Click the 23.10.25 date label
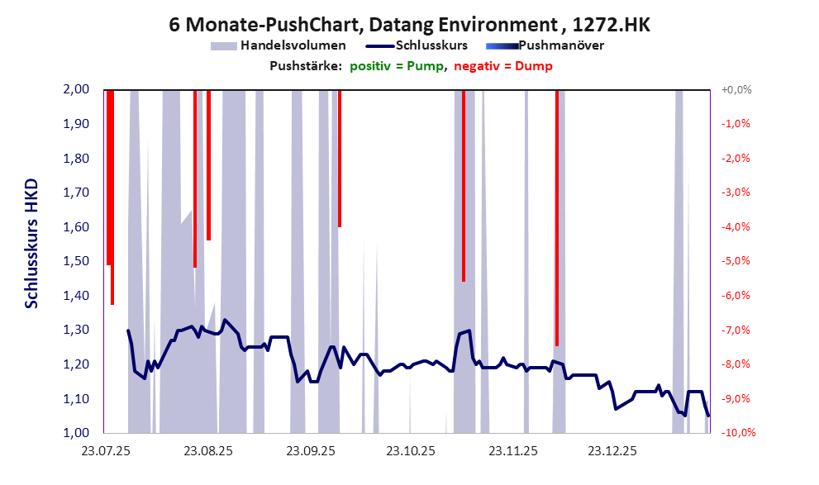Viewport: 819px width, 485px height. 411,452
